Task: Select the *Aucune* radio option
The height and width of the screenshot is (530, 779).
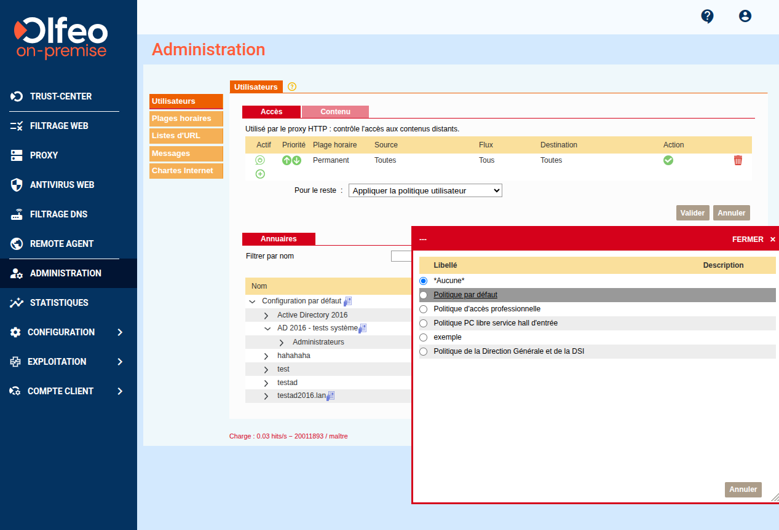Action: (x=423, y=281)
